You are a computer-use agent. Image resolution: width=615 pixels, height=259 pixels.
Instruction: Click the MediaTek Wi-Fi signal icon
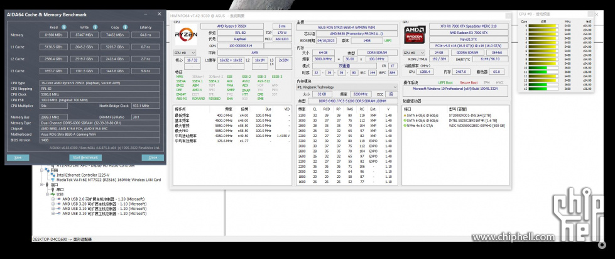tap(53, 180)
